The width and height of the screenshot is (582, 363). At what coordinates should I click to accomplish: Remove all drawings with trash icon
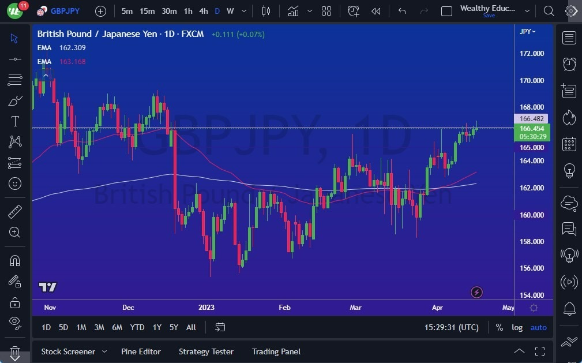point(14,352)
